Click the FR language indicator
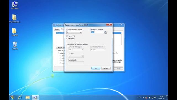177x100 pixels. [x=140, y=97]
